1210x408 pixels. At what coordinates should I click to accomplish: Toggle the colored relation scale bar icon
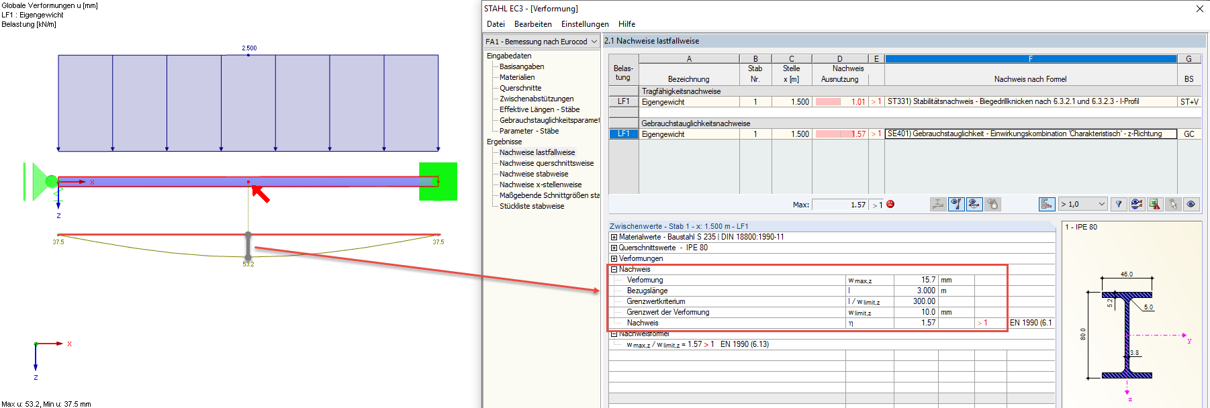(1046, 204)
